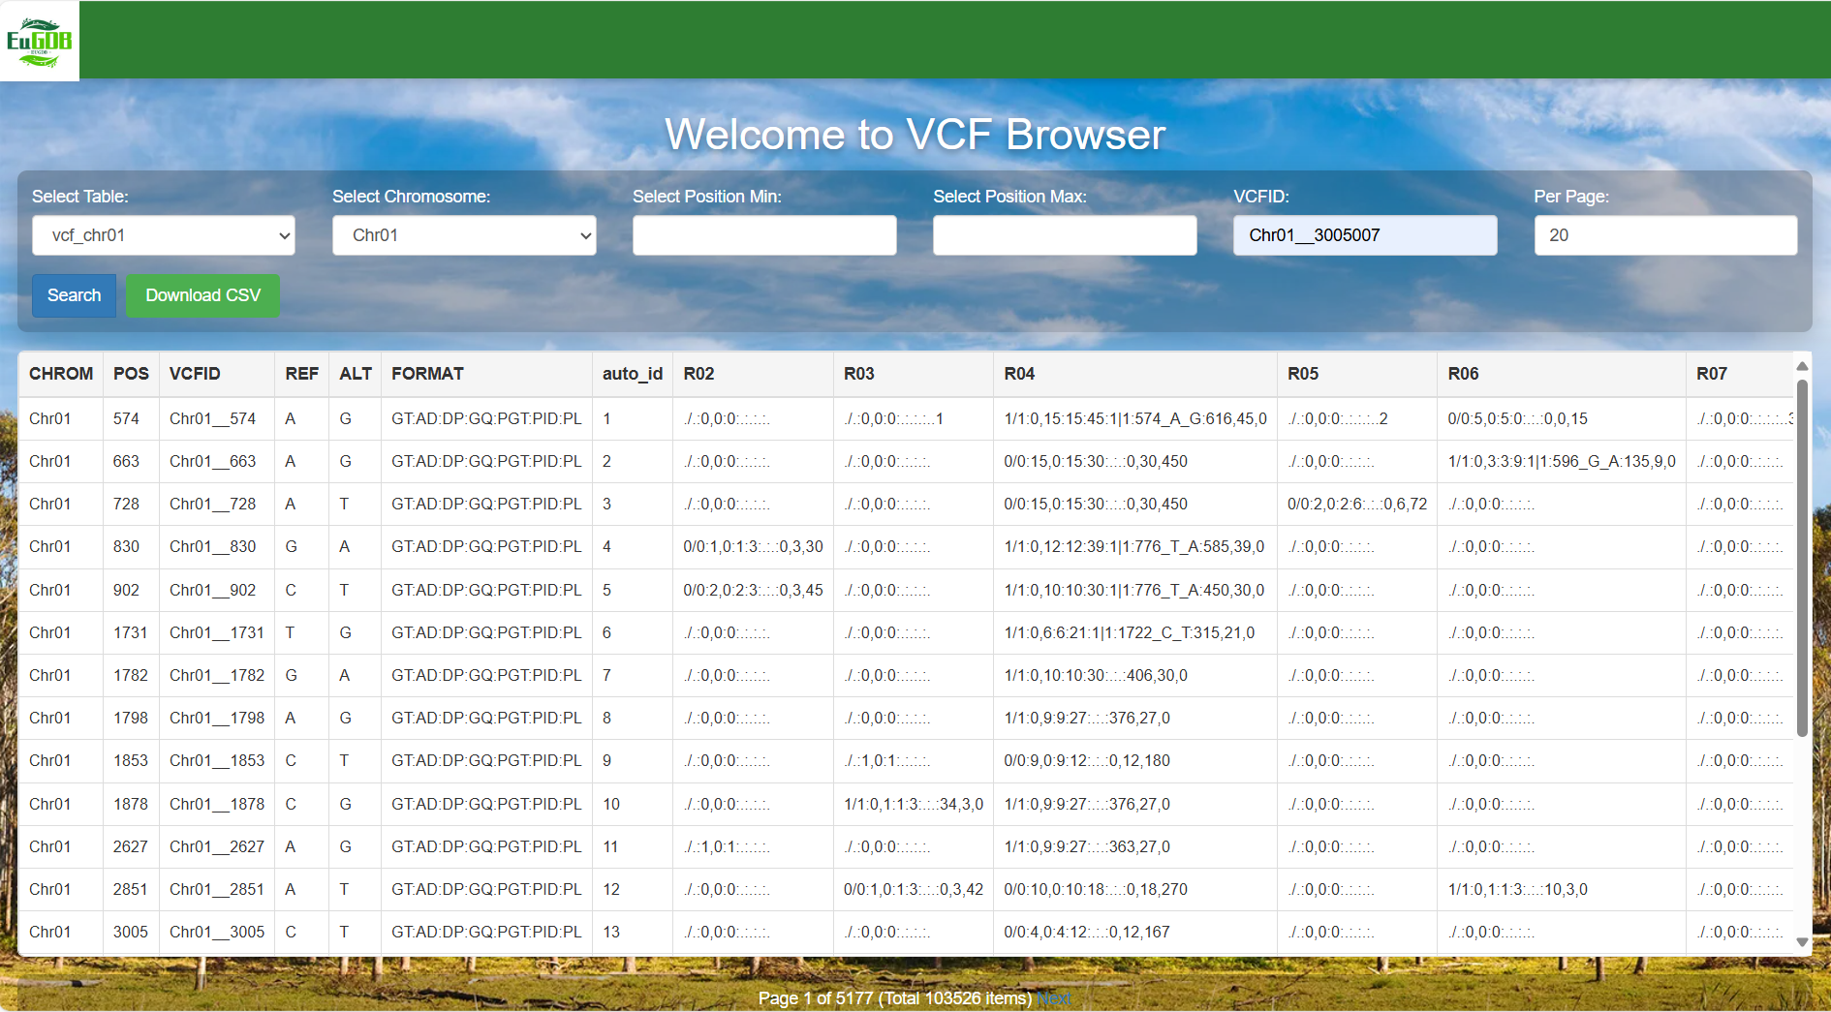Click the Per Page input showing 20
Screen dimensions: 1831x1012
(x=1665, y=234)
